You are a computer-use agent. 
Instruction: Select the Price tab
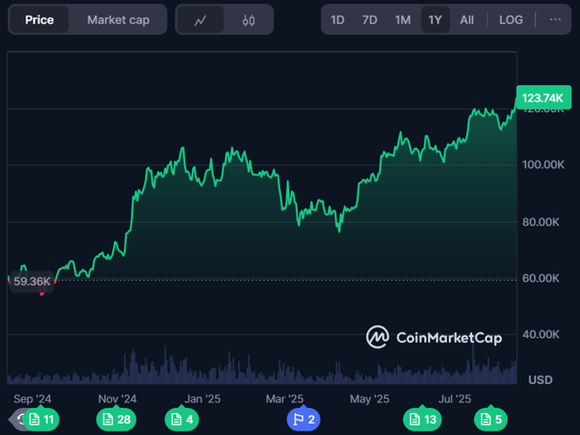(x=39, y=19)
